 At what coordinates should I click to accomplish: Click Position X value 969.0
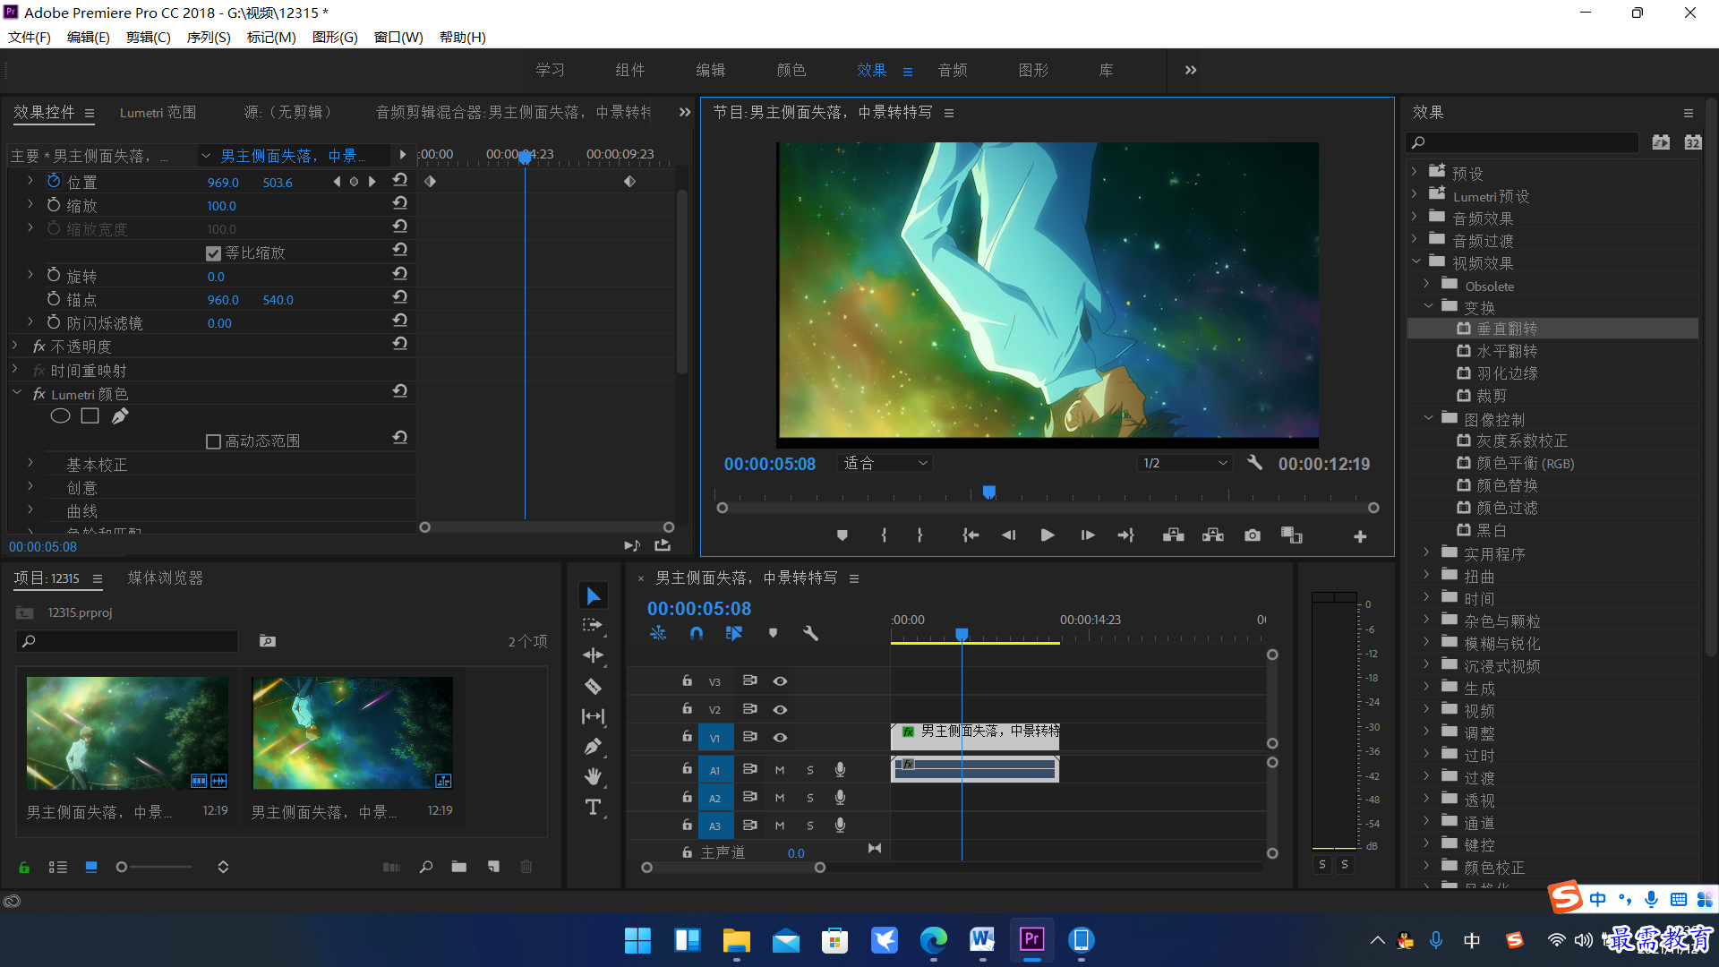click(x=223, y=183)
